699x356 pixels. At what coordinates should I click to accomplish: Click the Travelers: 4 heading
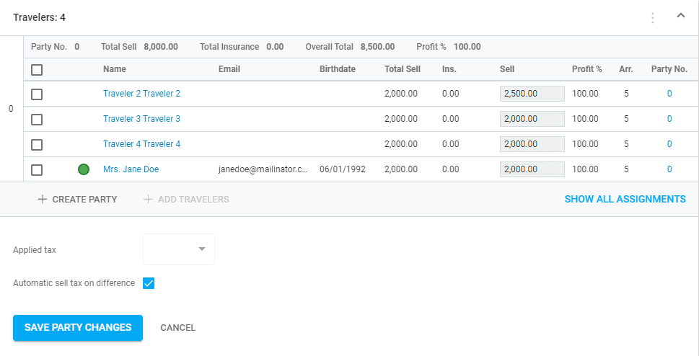point(39,18)
